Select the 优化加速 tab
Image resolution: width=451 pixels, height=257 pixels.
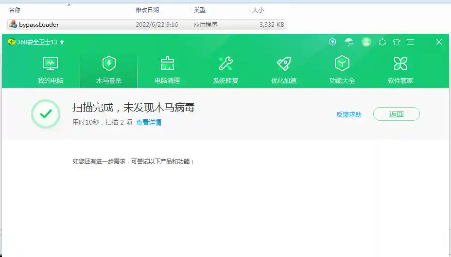(x=284, y=71)
